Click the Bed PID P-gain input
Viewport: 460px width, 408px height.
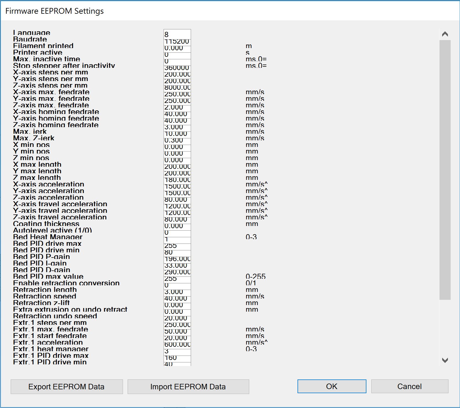[x=177, y=259]
